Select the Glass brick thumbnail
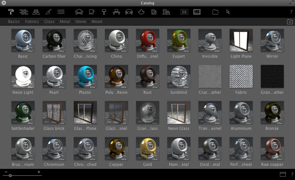 (x=54, y=113)
